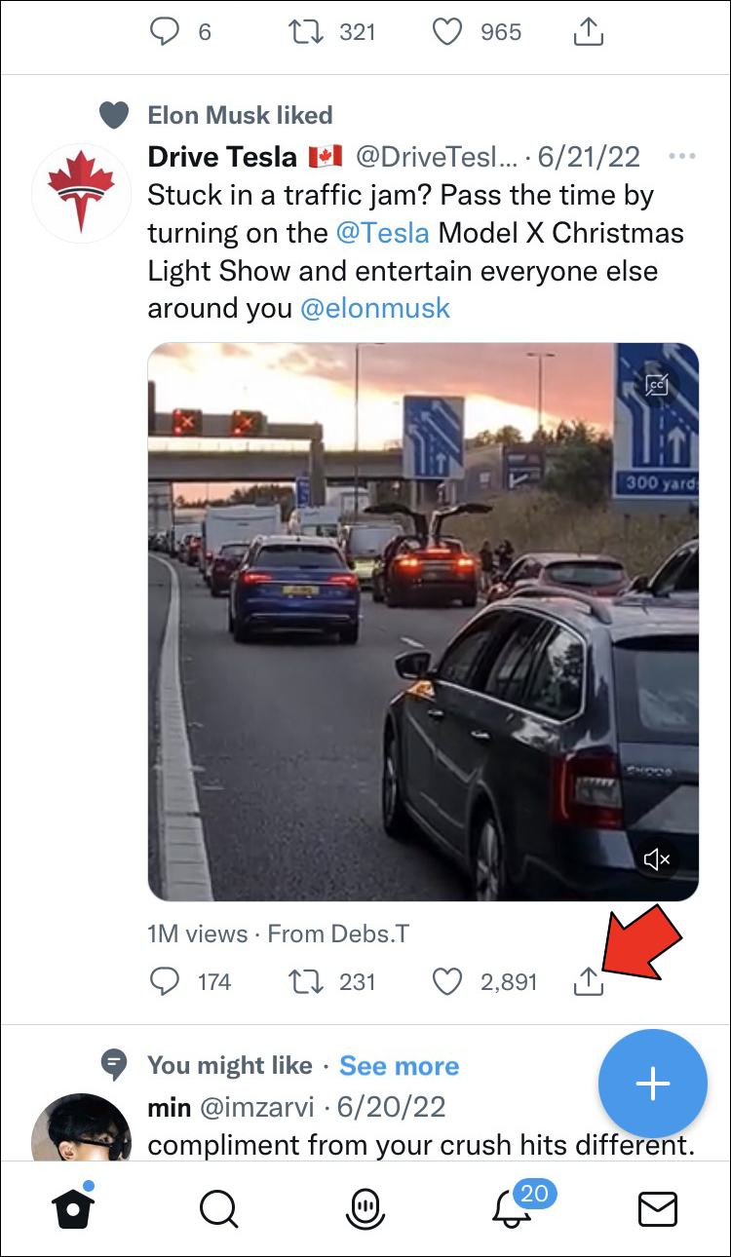Open Direct Messages envelope
Viewport: 731px width, 1257px height.
[x=658, y=1209]
